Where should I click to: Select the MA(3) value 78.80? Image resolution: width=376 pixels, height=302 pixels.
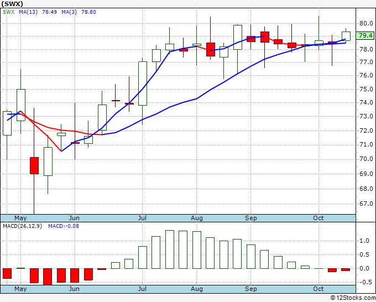click(88, 12)
